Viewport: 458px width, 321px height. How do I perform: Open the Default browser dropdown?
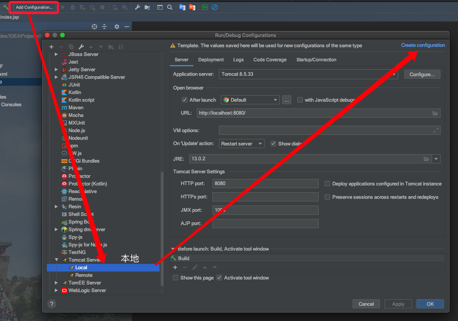click(x=250, y=100)
